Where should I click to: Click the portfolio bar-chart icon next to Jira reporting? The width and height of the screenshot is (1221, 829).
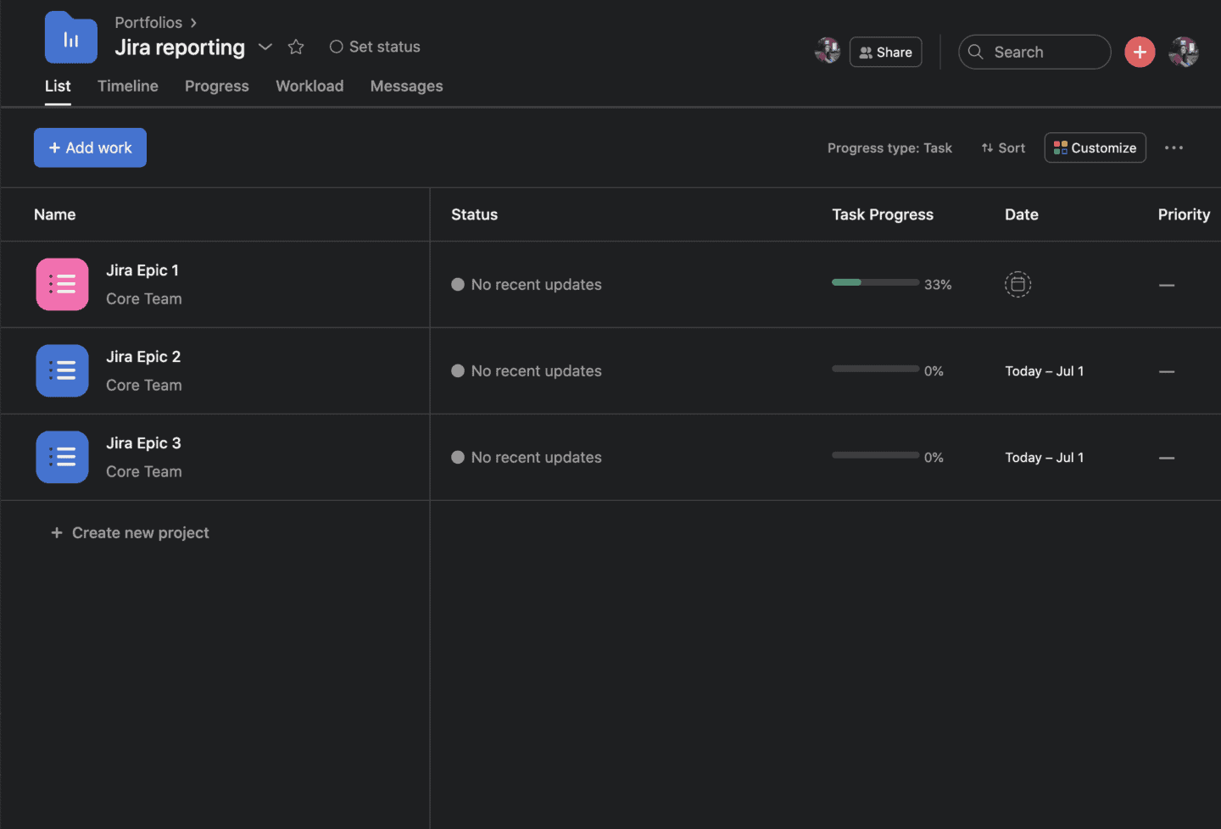[70, 37]
